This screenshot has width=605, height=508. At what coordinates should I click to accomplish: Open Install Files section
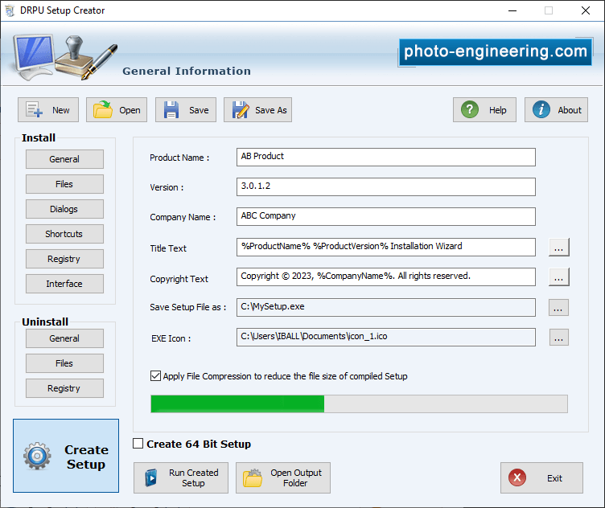pyautogui.click(x=64, y=184)
